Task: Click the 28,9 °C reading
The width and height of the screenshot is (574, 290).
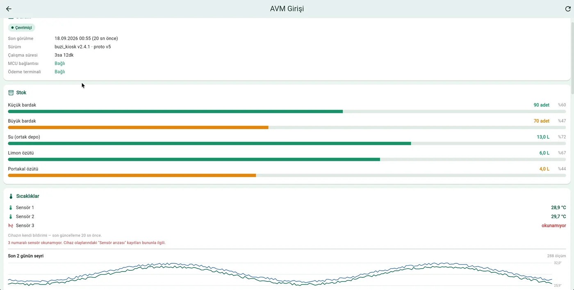Action: [558, 208]
